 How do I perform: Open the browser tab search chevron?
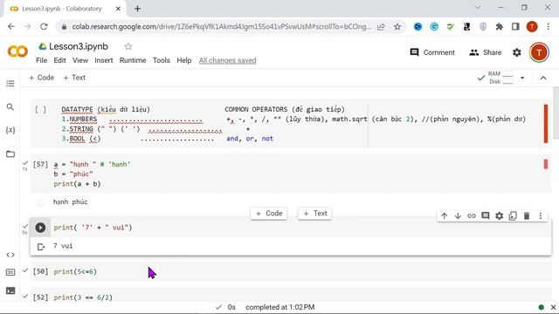(x=478, y=8)
